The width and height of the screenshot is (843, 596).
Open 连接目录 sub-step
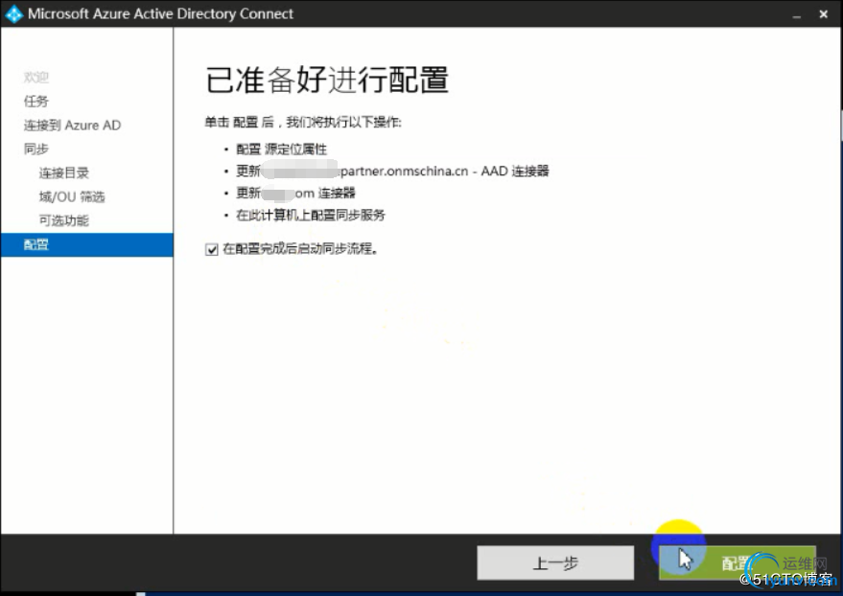[63, 172]
